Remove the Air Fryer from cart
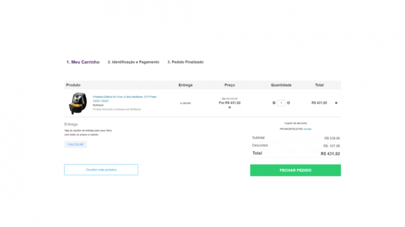The height and width of the screenshot is (227, 405). pyautogui.click(x=336, y=103)
